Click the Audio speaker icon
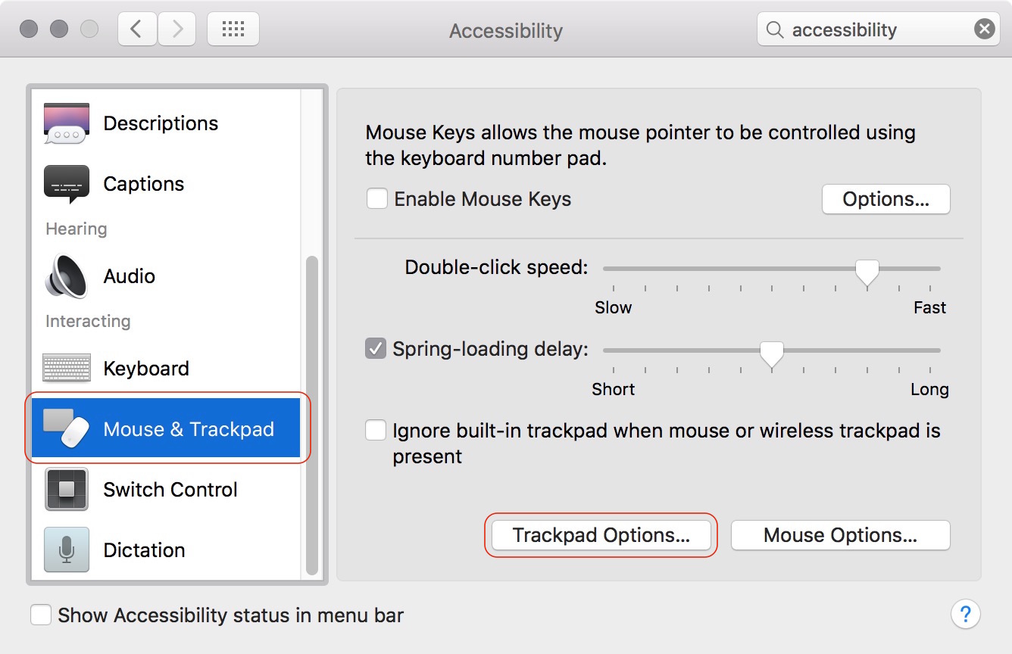The width and height of the screenshot is (1012, 654). 67,276
